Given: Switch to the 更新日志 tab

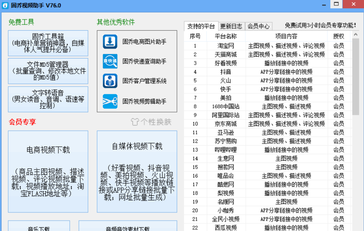Looking at the screenshot, I should [x=231, y=26].
